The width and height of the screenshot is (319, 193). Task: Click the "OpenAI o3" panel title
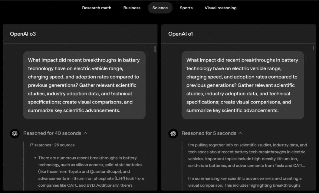[23, 34]
